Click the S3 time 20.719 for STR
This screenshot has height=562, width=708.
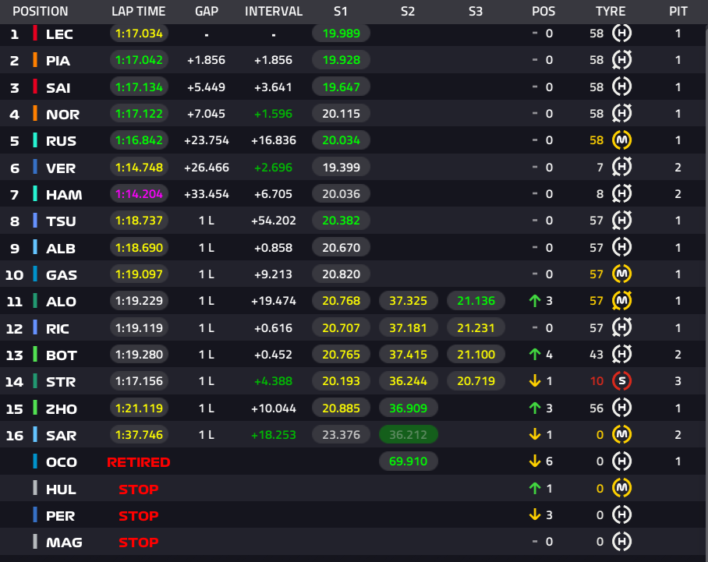point(476,381)
